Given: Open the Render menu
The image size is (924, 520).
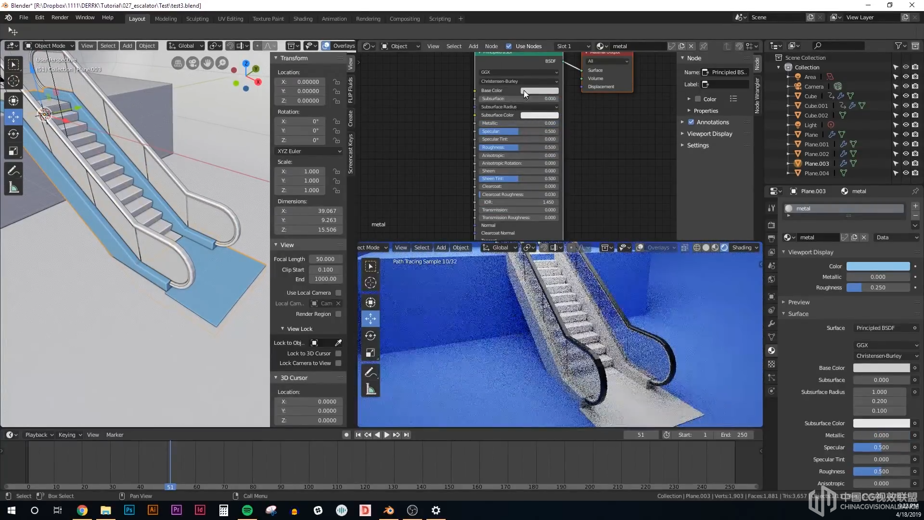Looking at the screenshot, I should 60,17.
